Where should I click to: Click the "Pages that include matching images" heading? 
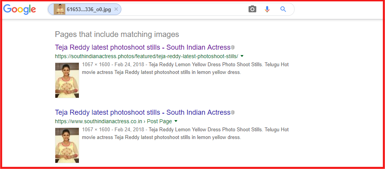[117, 34]
